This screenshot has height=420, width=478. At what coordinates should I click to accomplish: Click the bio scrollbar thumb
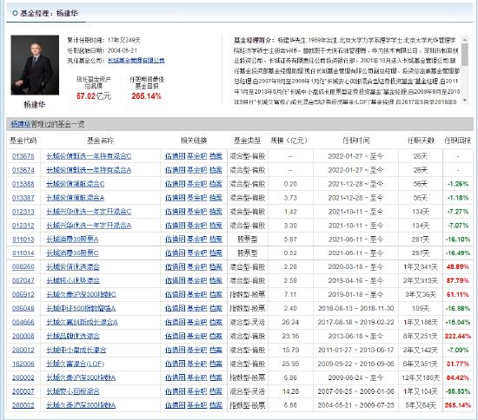(465, 55)
